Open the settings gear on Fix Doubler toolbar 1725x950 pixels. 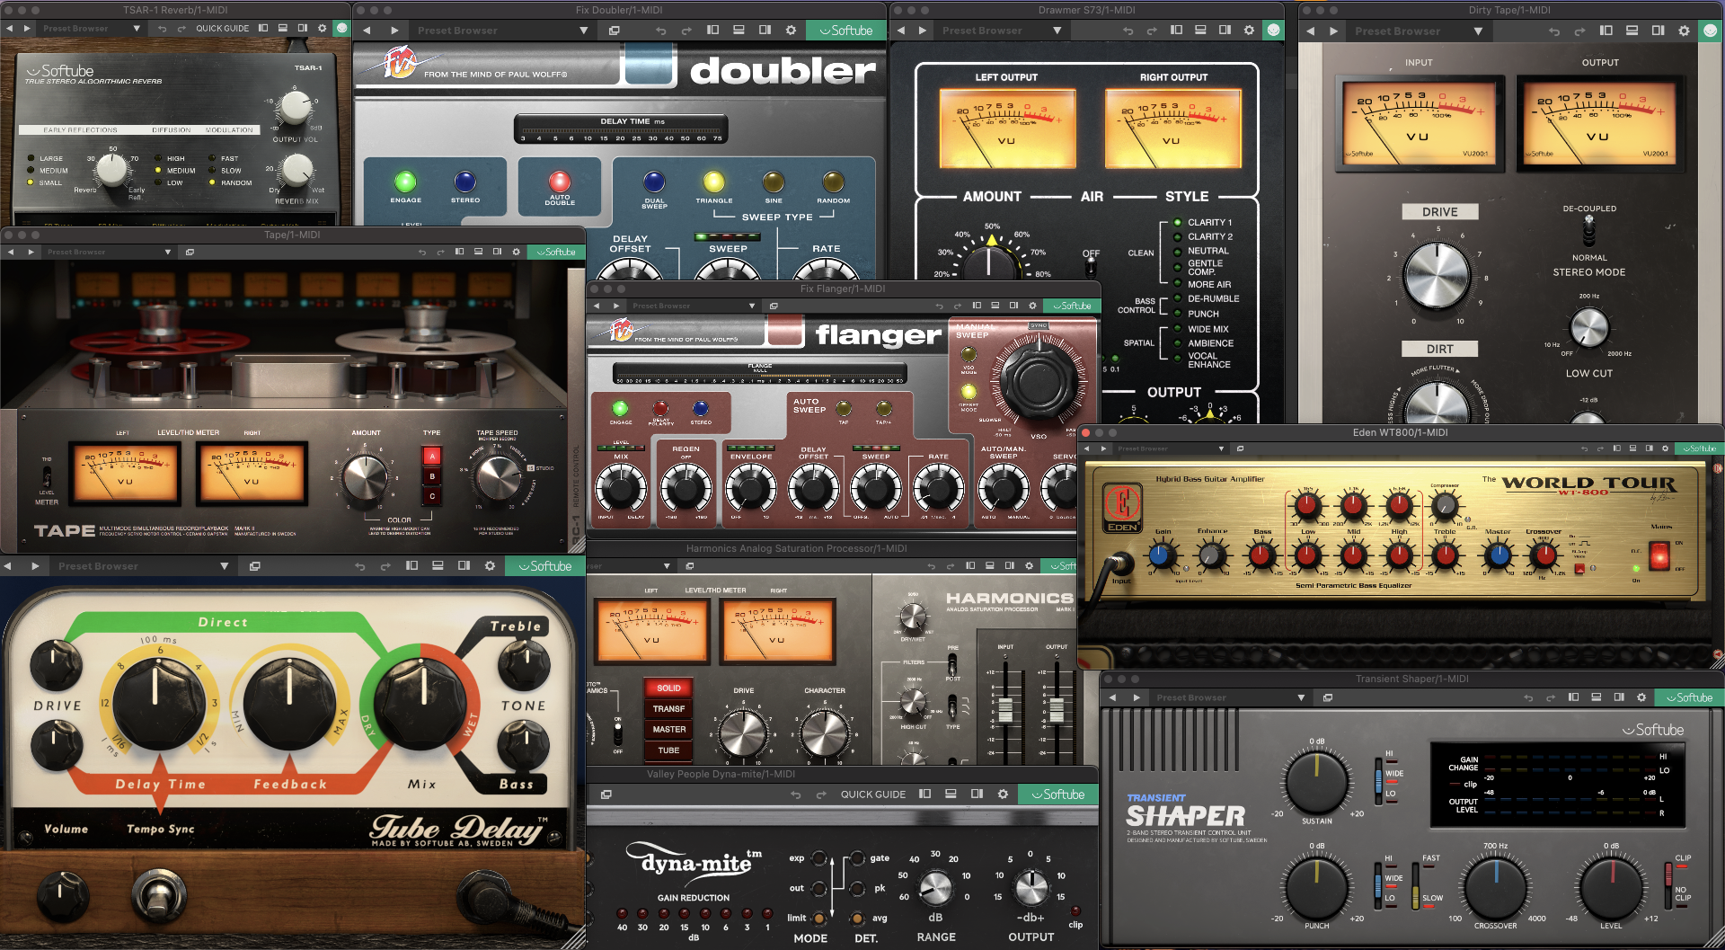(790, 30)
